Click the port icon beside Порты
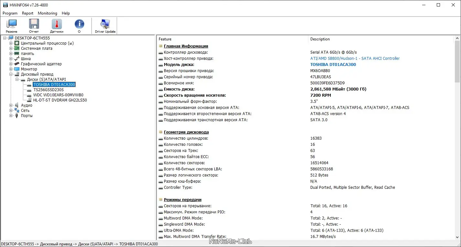Image resolution: width=461 pixels, height=247 pixels. pos(17,116)
